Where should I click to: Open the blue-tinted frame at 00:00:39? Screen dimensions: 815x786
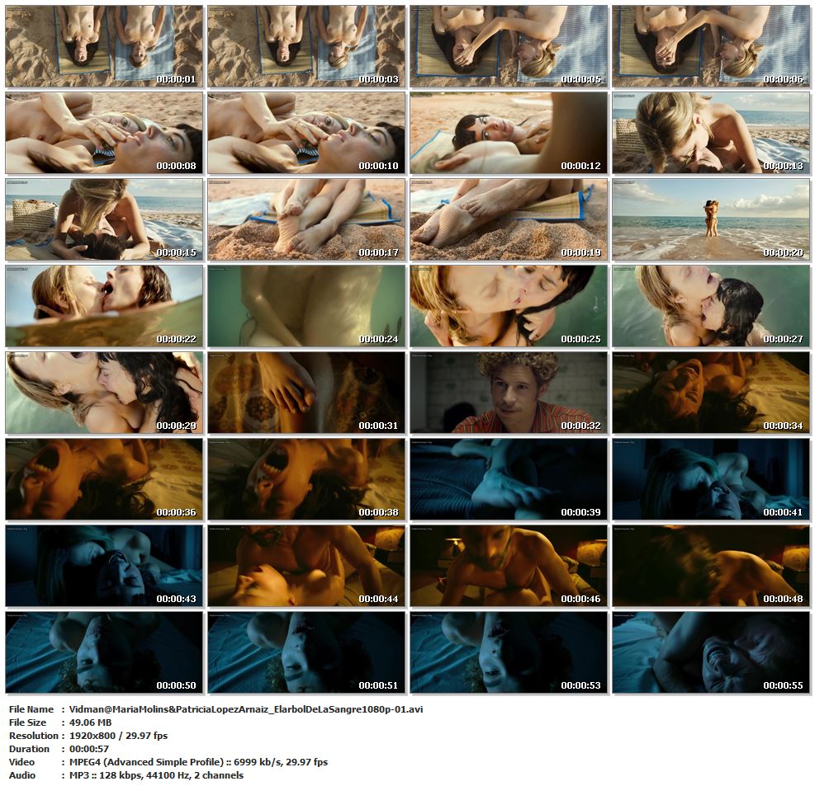(x=509, y=479)
